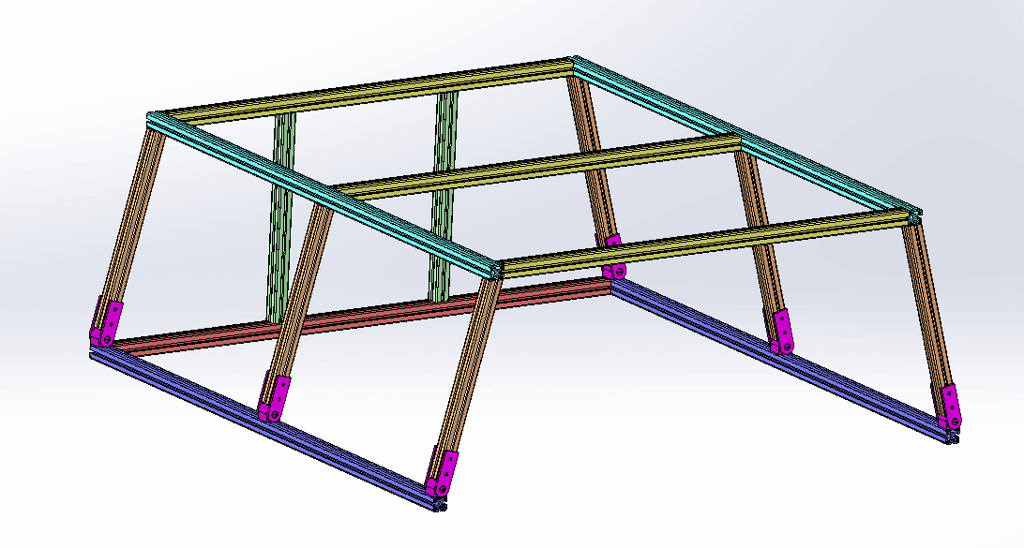The image size is (1024, 548).
Task: Select magenta bracket at right rail's middle
Action: [x=781, y=333]
